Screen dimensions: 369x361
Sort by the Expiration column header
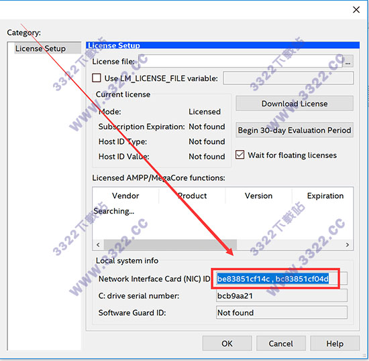325,196
